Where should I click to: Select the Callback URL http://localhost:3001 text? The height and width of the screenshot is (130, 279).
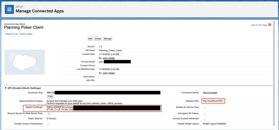(x=213, y=101)
